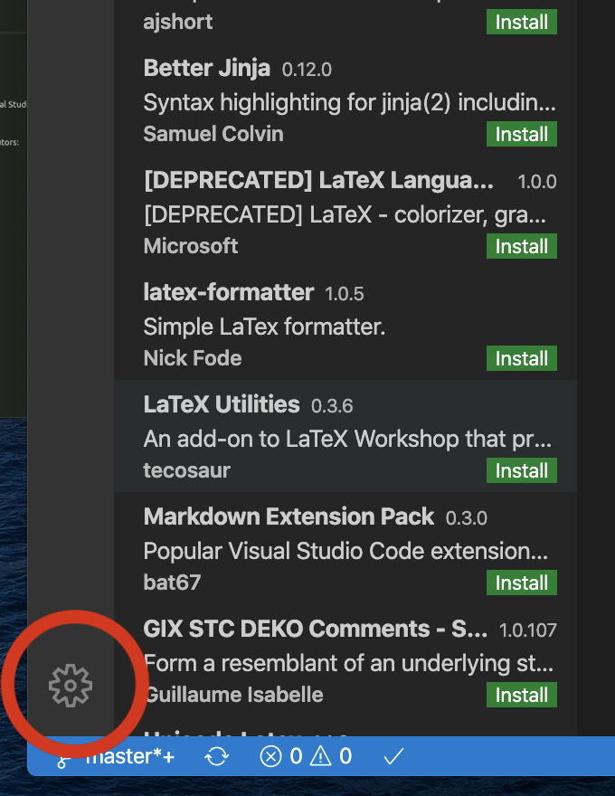Click the errors count icon in status bar
Screen dimensions: 615x796
(271, 757)
